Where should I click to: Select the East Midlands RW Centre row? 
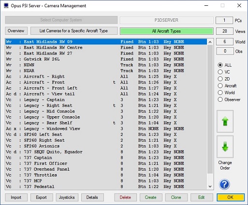click(x=106, y=48)
